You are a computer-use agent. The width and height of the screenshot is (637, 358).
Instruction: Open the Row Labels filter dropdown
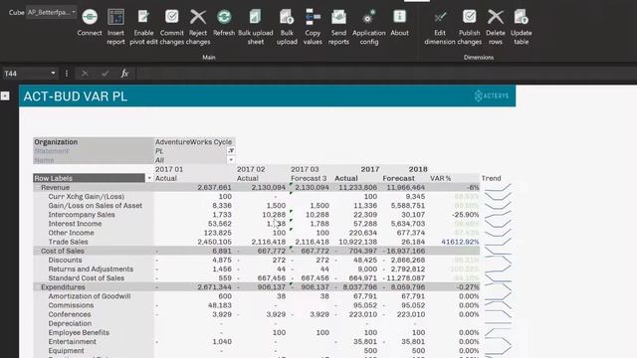(149, 178)
